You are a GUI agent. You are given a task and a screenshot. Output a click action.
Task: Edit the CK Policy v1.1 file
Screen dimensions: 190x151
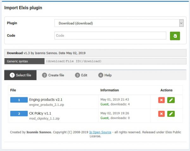coord(171,114)
